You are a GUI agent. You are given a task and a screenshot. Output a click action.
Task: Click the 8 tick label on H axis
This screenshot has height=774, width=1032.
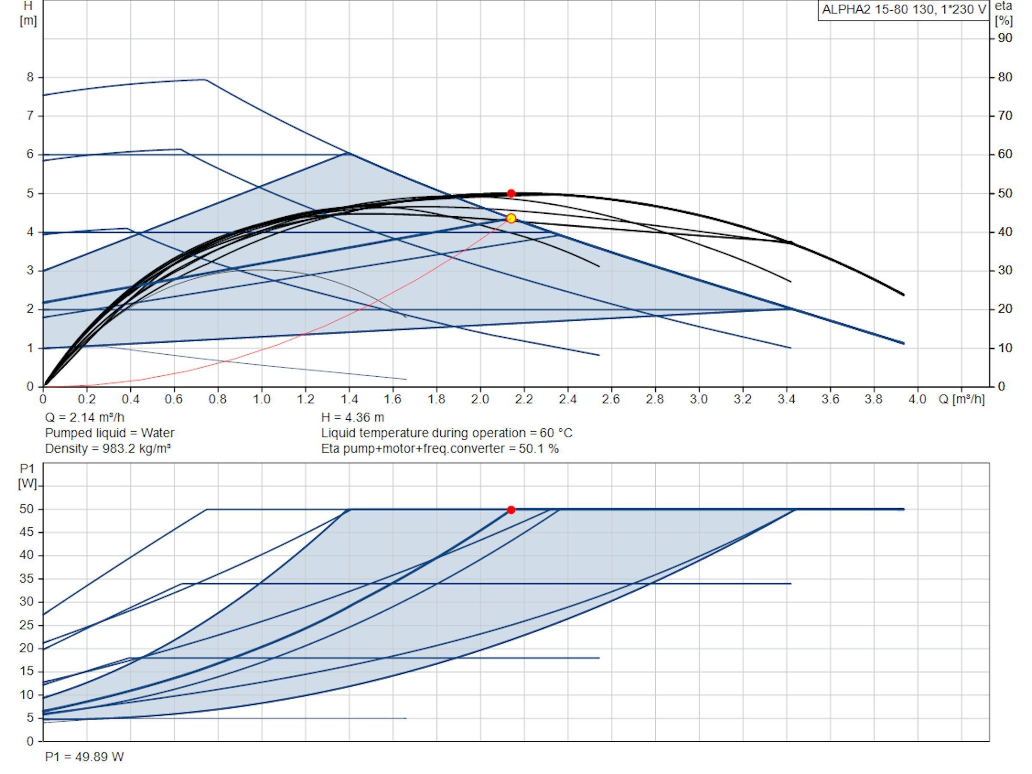pos(31,77)
